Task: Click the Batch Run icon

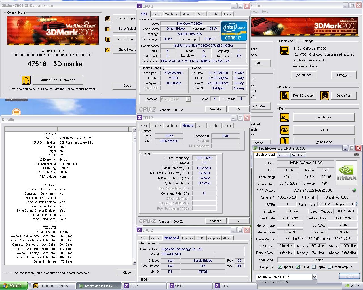Action: [325, 96]
